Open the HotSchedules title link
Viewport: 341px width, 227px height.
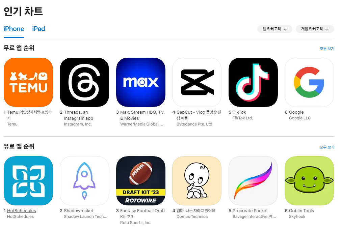tap(22, 210)
